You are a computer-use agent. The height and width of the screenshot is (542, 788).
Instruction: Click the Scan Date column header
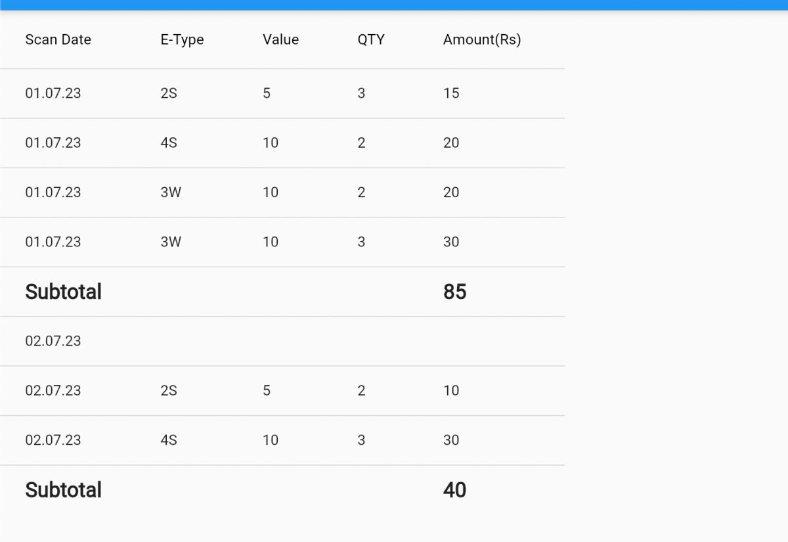pyautogui.click(x=58, y=39)
